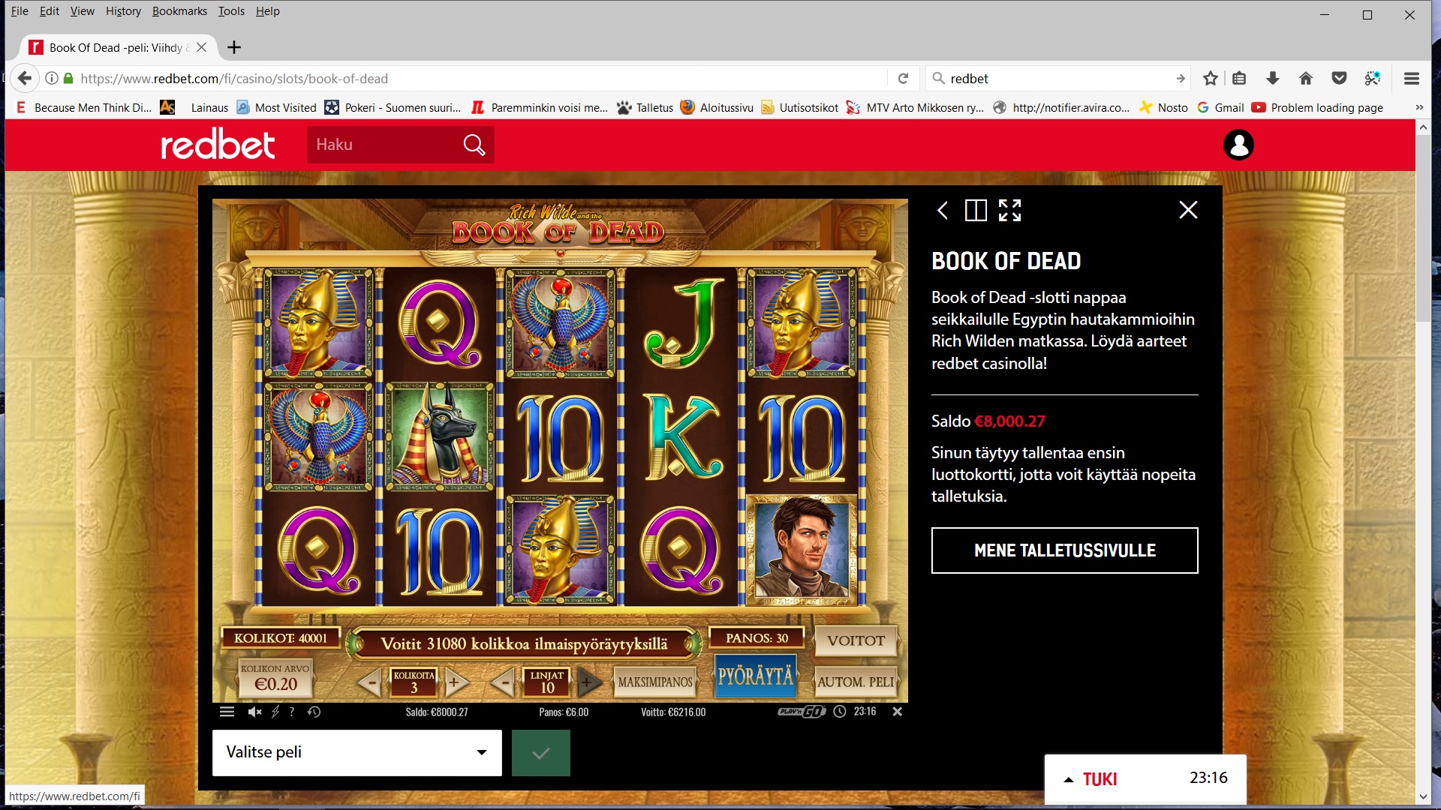Screen dimensions: 1441x810
Task: Enter fullscreen mode for the game
Action: [x=1009, y=210]
